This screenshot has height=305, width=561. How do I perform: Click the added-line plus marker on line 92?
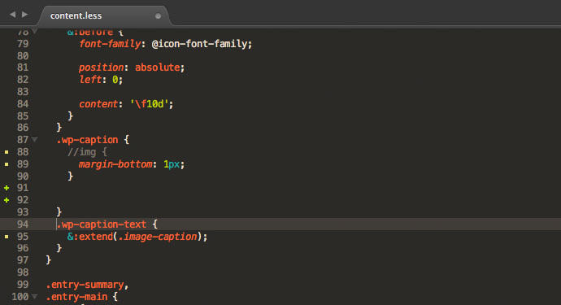[x=7, y=200]
